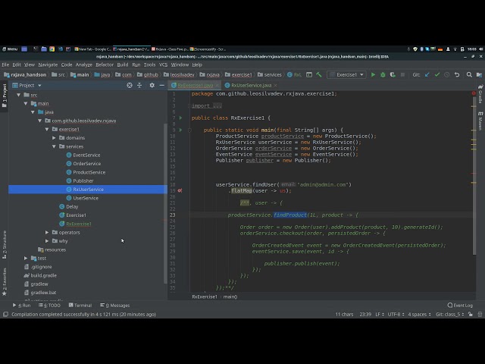Close the RxUserService.java tab
The height and width of the screenshot is (364, 485).
[275, 85]
